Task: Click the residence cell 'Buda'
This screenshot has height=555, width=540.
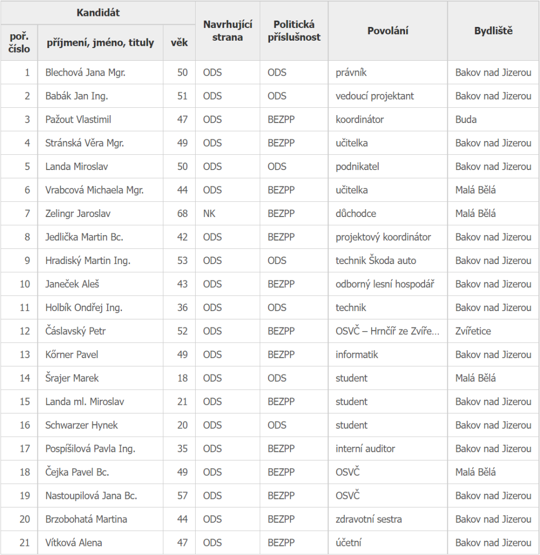Action: click(x=466, y=119)
